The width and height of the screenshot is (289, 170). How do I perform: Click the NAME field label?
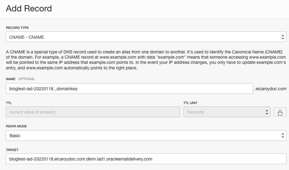11,79
